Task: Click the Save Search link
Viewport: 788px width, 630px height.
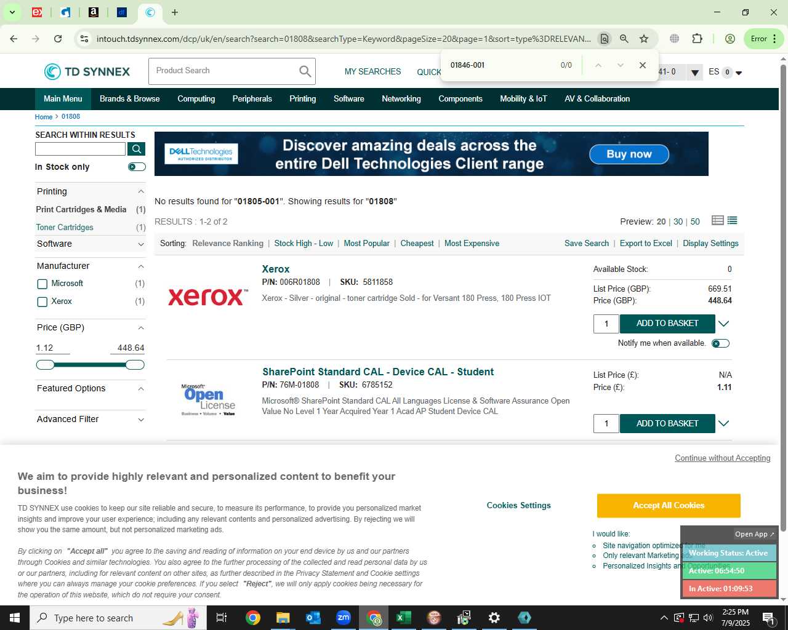Action: [587, 244]
